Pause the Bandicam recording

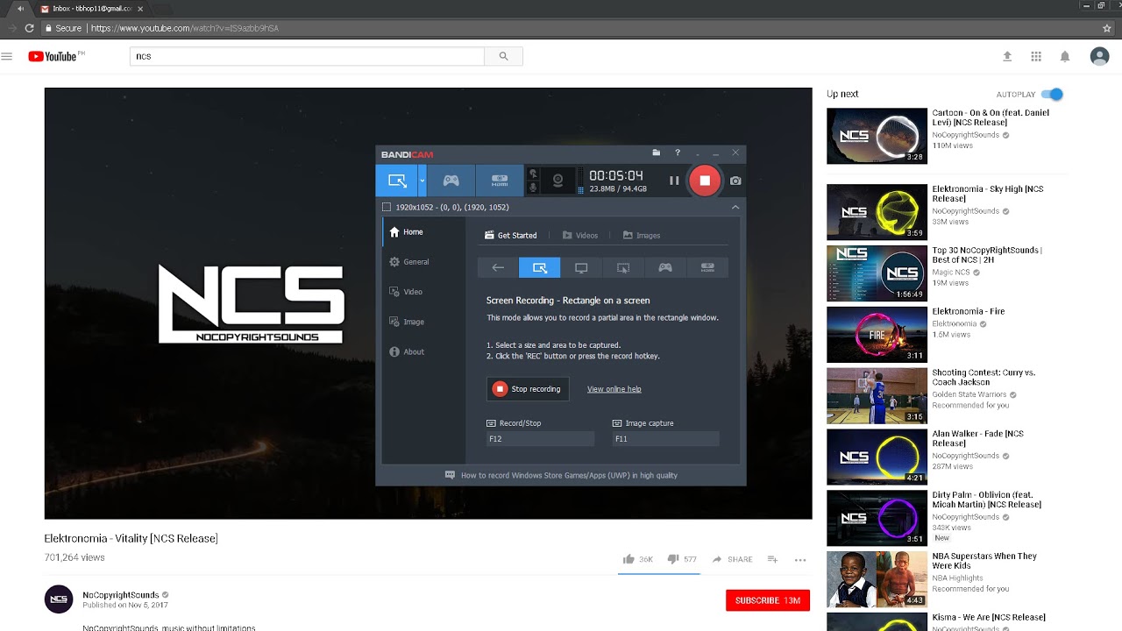click(x=674, y=181)
